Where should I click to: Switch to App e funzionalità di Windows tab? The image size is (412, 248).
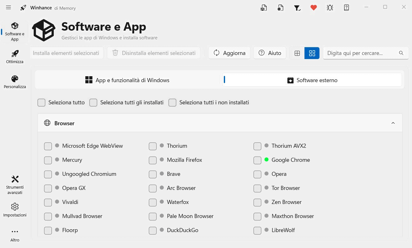click(127, 80)
